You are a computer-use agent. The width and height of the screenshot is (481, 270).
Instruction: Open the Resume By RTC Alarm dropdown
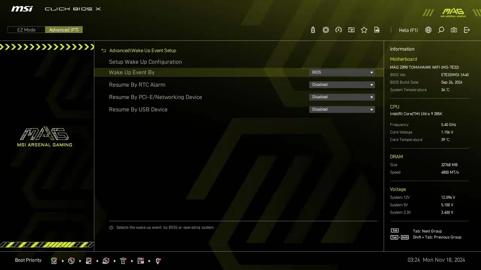pyautogui.click(x=342, y=85)
